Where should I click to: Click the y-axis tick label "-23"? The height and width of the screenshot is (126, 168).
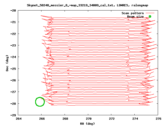point(13,45)
